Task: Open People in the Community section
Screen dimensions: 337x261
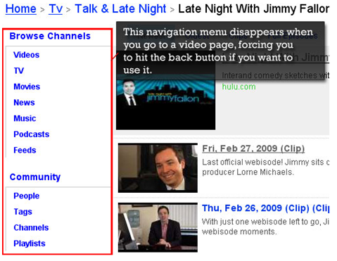Action: pos(27,196)
